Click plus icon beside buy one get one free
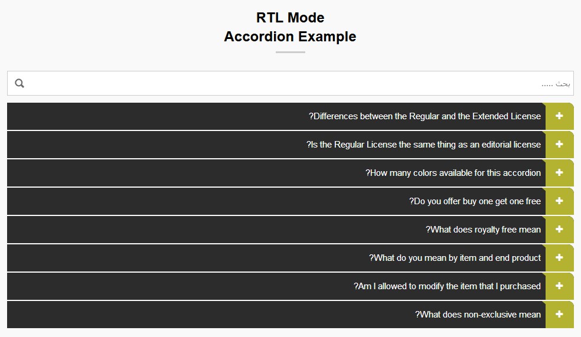The height and width of the screenshot is (337, 581). point(559,201)
